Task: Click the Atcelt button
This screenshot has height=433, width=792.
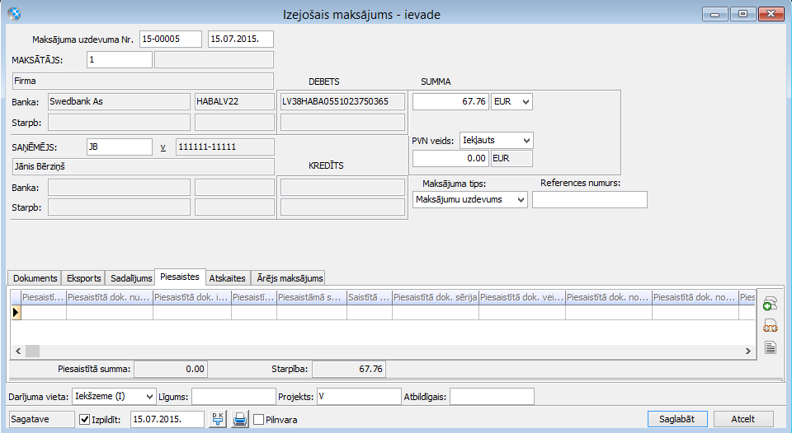Action: [743, 419]
